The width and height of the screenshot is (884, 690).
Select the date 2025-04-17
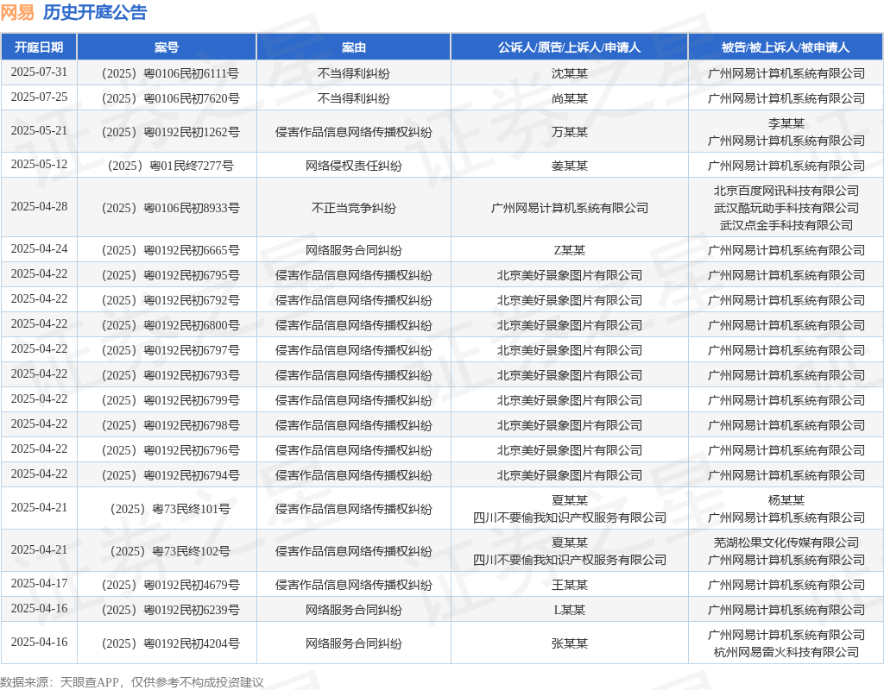click(x=39, y=584)
